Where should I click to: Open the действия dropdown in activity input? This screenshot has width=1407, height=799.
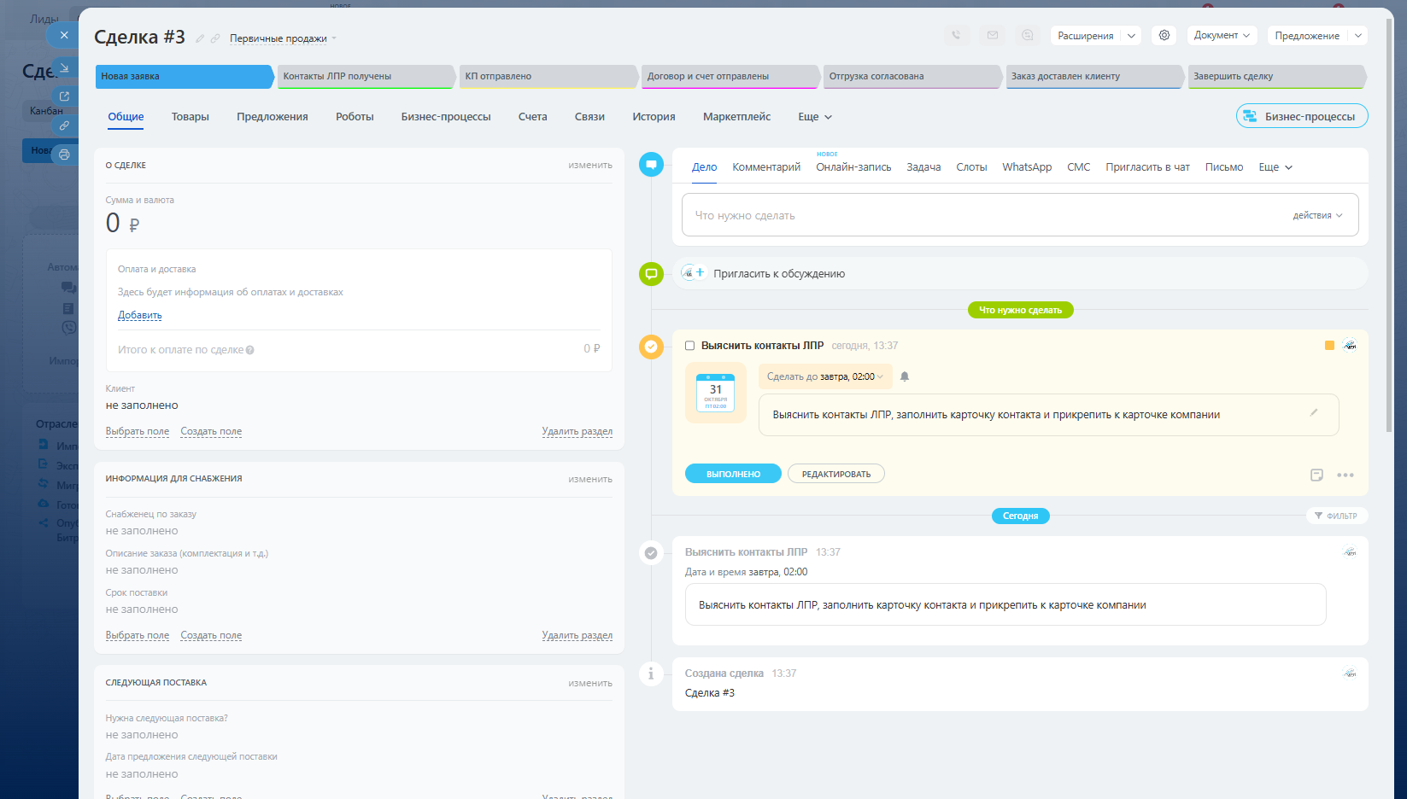click(x=1317, y=215)
